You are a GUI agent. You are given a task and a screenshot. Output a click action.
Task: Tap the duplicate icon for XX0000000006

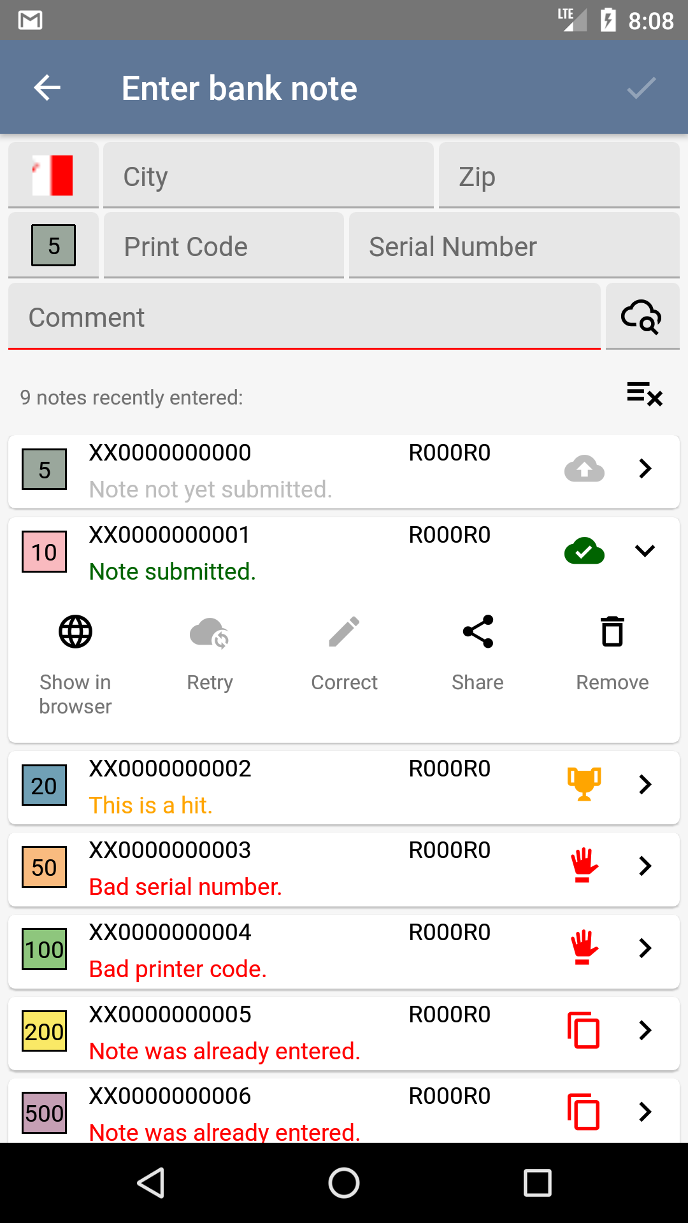click(x=584, y=1112)
